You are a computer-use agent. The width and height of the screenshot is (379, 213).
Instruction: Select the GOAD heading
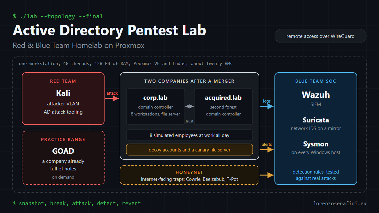(x=63, y=151)
